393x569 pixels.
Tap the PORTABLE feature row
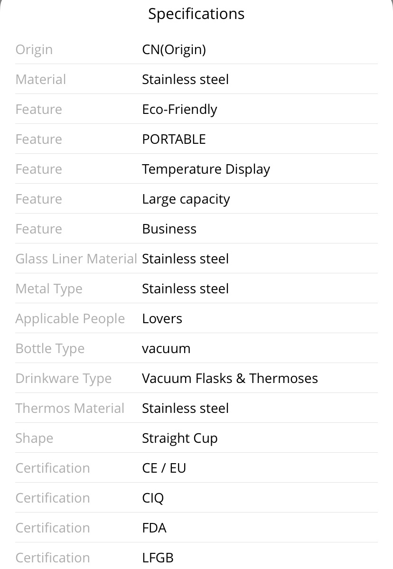click(196, 139)
